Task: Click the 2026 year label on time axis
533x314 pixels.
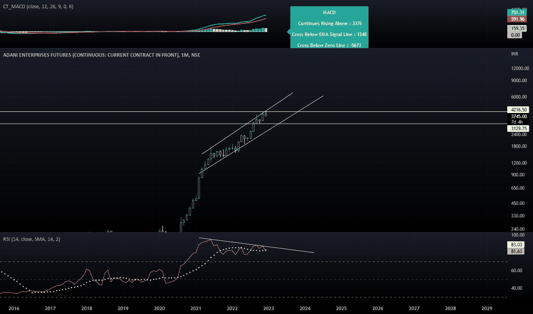Action: point(377,308)
